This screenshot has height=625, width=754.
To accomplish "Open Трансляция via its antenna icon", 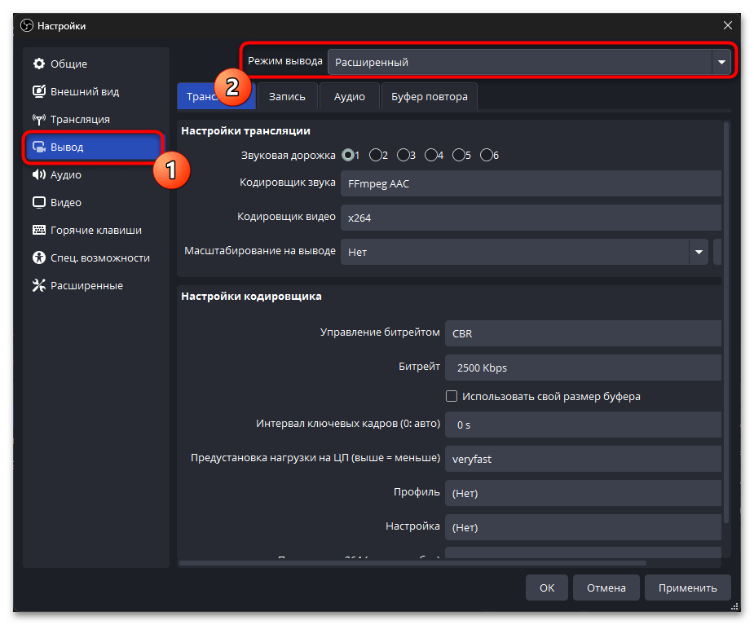I will [38, 120].
